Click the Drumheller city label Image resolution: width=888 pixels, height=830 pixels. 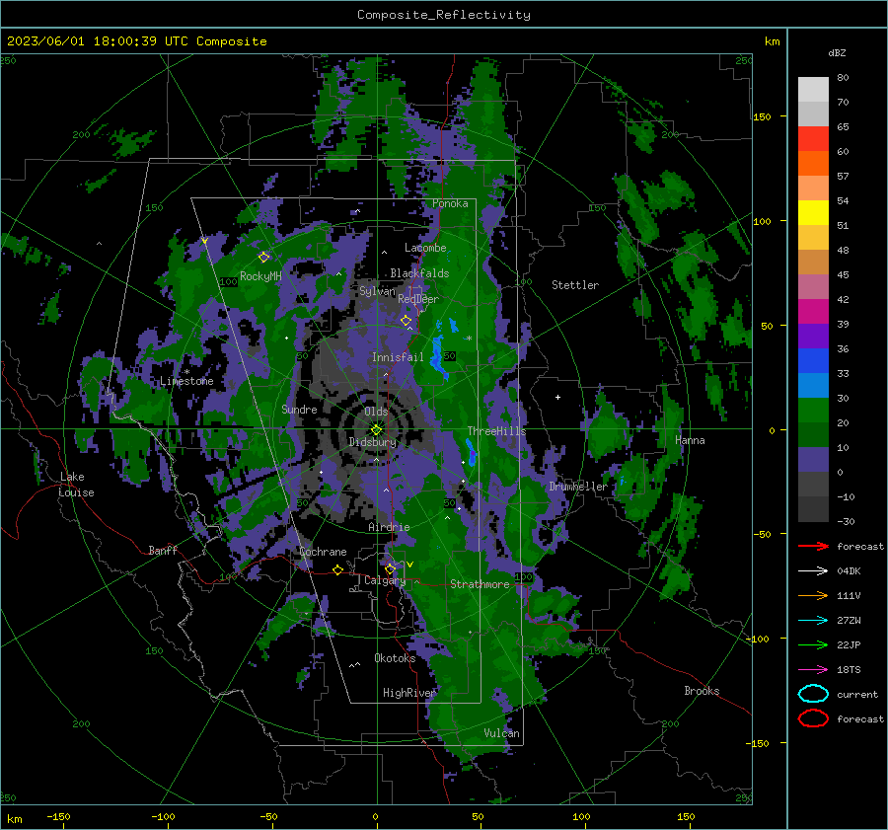[577, 487]
